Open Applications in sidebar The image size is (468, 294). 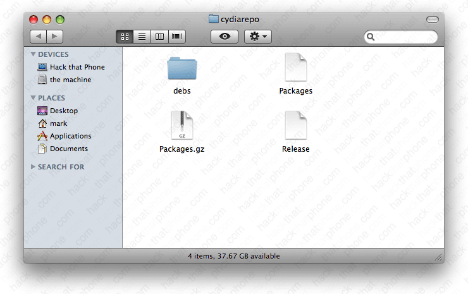(x=70, y=136)
